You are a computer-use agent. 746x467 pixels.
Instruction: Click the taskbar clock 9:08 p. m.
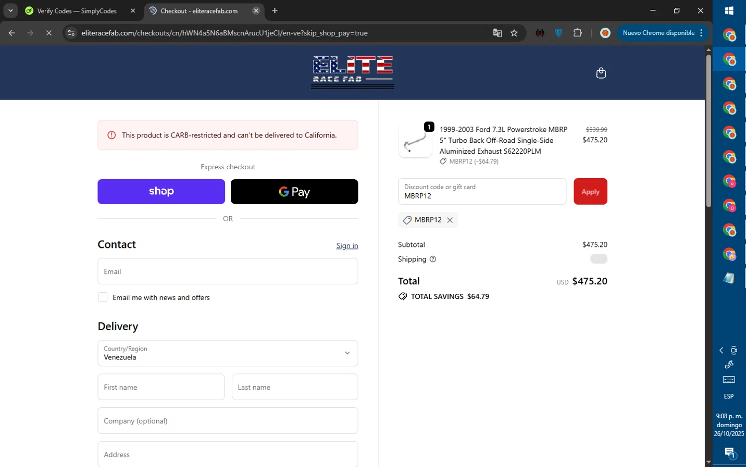(x=729, y=425)
